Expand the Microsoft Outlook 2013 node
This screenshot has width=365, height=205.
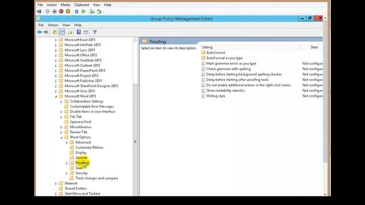pos(56,65)
